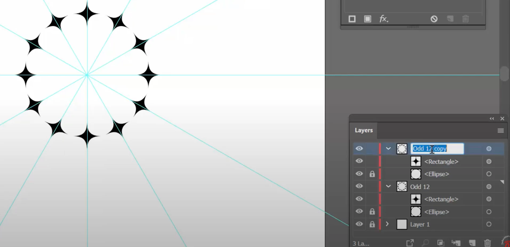510x247 pixels.
Task: Click Ellipse thumbnail under Odd 12 copy
Action: [x=416, y=174]
